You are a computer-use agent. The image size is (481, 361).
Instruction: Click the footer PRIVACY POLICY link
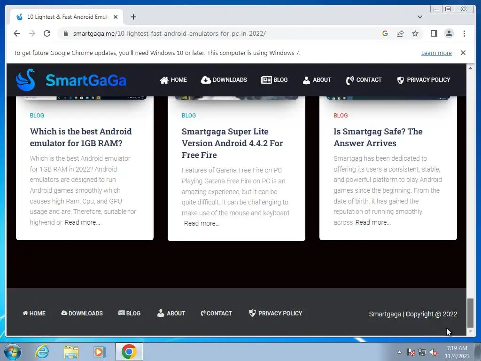click(275, 313)
